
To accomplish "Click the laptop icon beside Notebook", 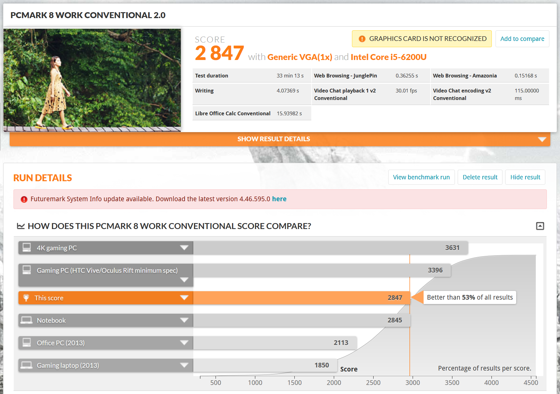I will (x=27, y=320).
